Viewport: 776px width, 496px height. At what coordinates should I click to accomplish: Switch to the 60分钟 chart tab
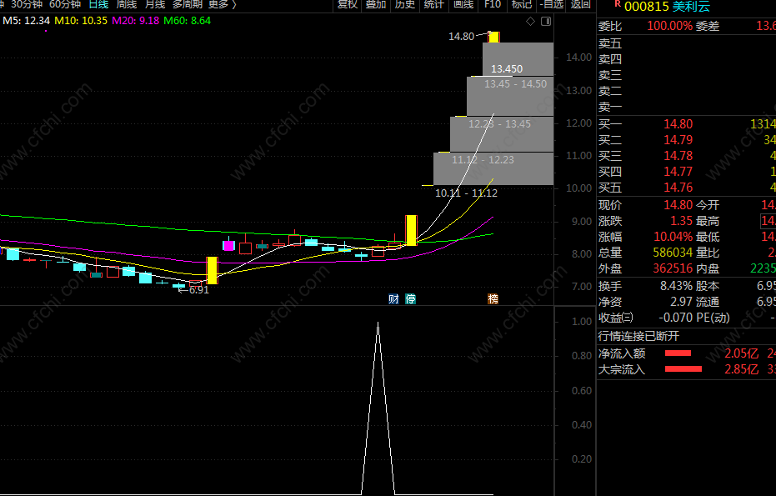pos(65,4)
